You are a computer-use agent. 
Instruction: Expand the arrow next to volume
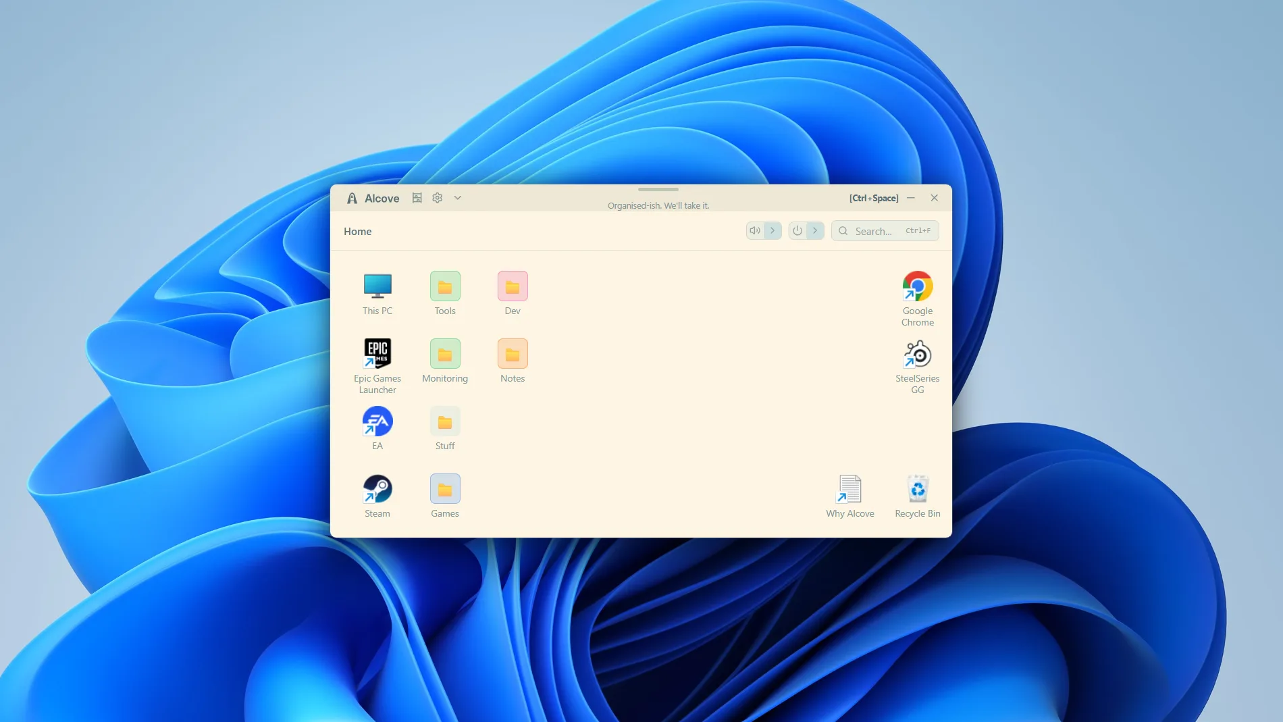click(x=773, y=230)
